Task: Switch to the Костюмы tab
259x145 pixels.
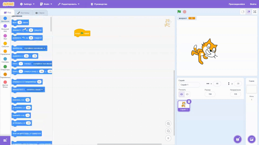Action: pyautogui.click(x=23, y=13)
